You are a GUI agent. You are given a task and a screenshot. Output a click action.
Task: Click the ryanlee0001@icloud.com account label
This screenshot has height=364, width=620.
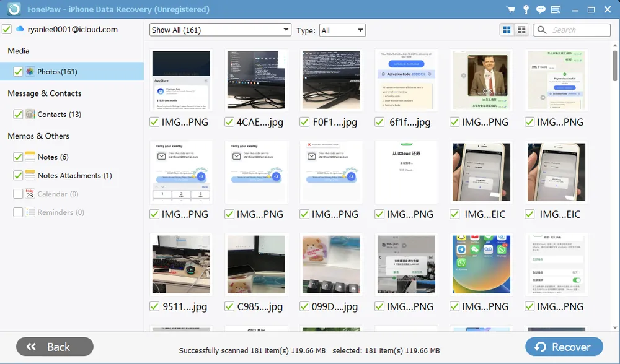[x=73, y=29]
